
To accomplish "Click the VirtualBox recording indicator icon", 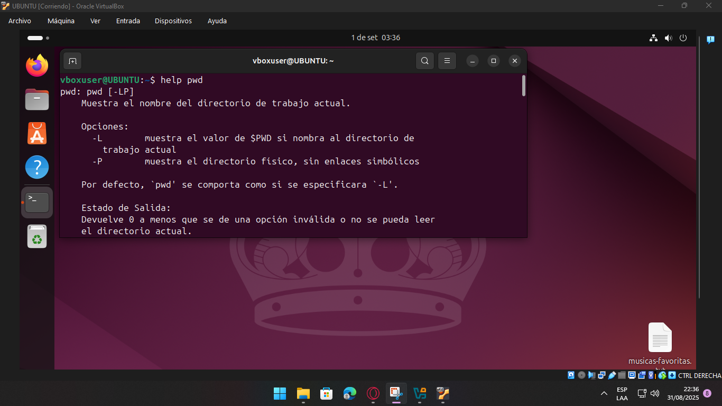I will (x=642, y=375).
